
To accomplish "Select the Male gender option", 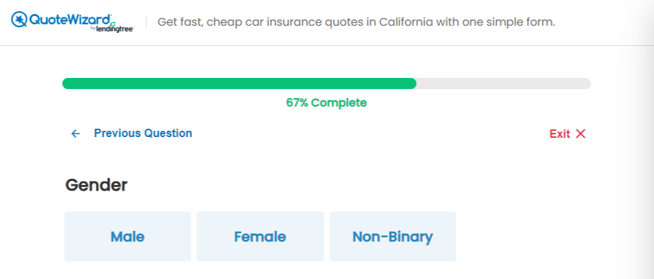I will click(x=127, y=237).
